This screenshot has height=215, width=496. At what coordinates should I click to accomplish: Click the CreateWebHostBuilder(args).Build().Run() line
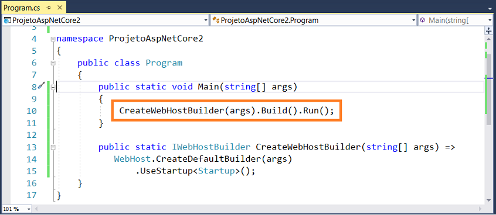click(x=226, y=110)
